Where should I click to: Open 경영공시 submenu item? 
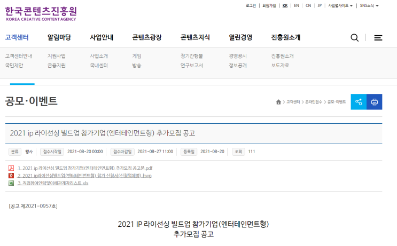coord(238,56)
